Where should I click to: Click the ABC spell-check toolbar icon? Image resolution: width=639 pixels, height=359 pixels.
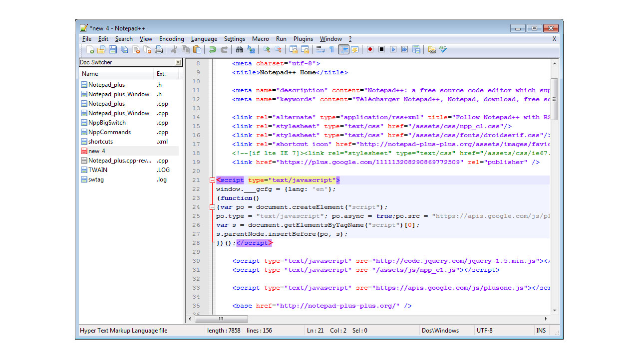[x=443, y=49]
